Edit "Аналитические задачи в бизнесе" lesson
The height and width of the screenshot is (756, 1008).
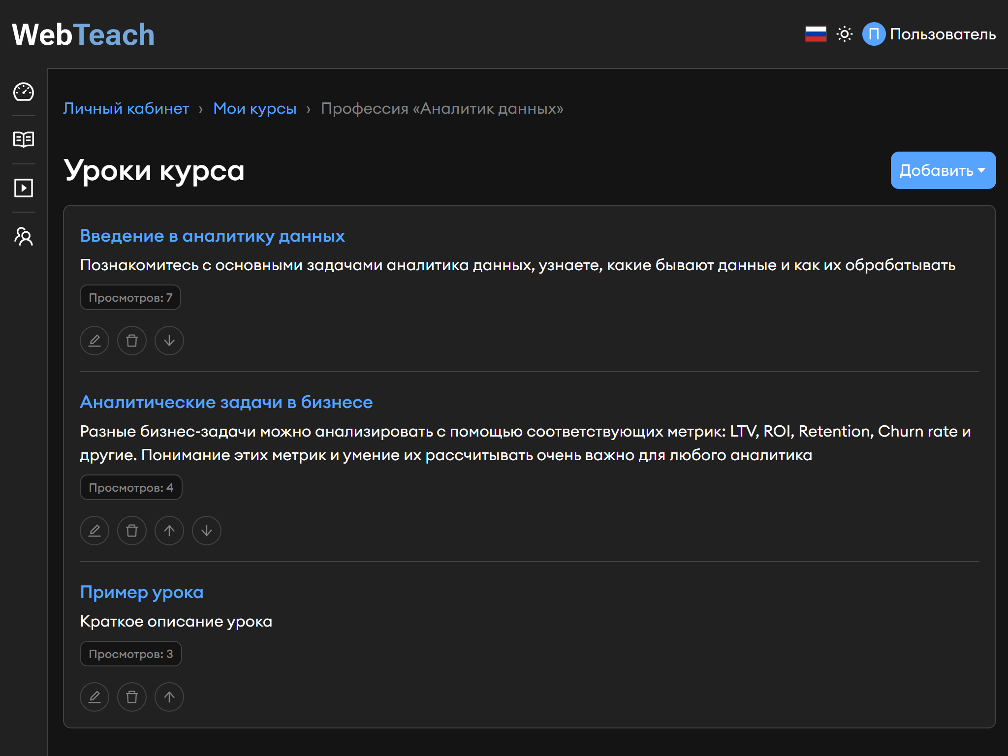94,531
